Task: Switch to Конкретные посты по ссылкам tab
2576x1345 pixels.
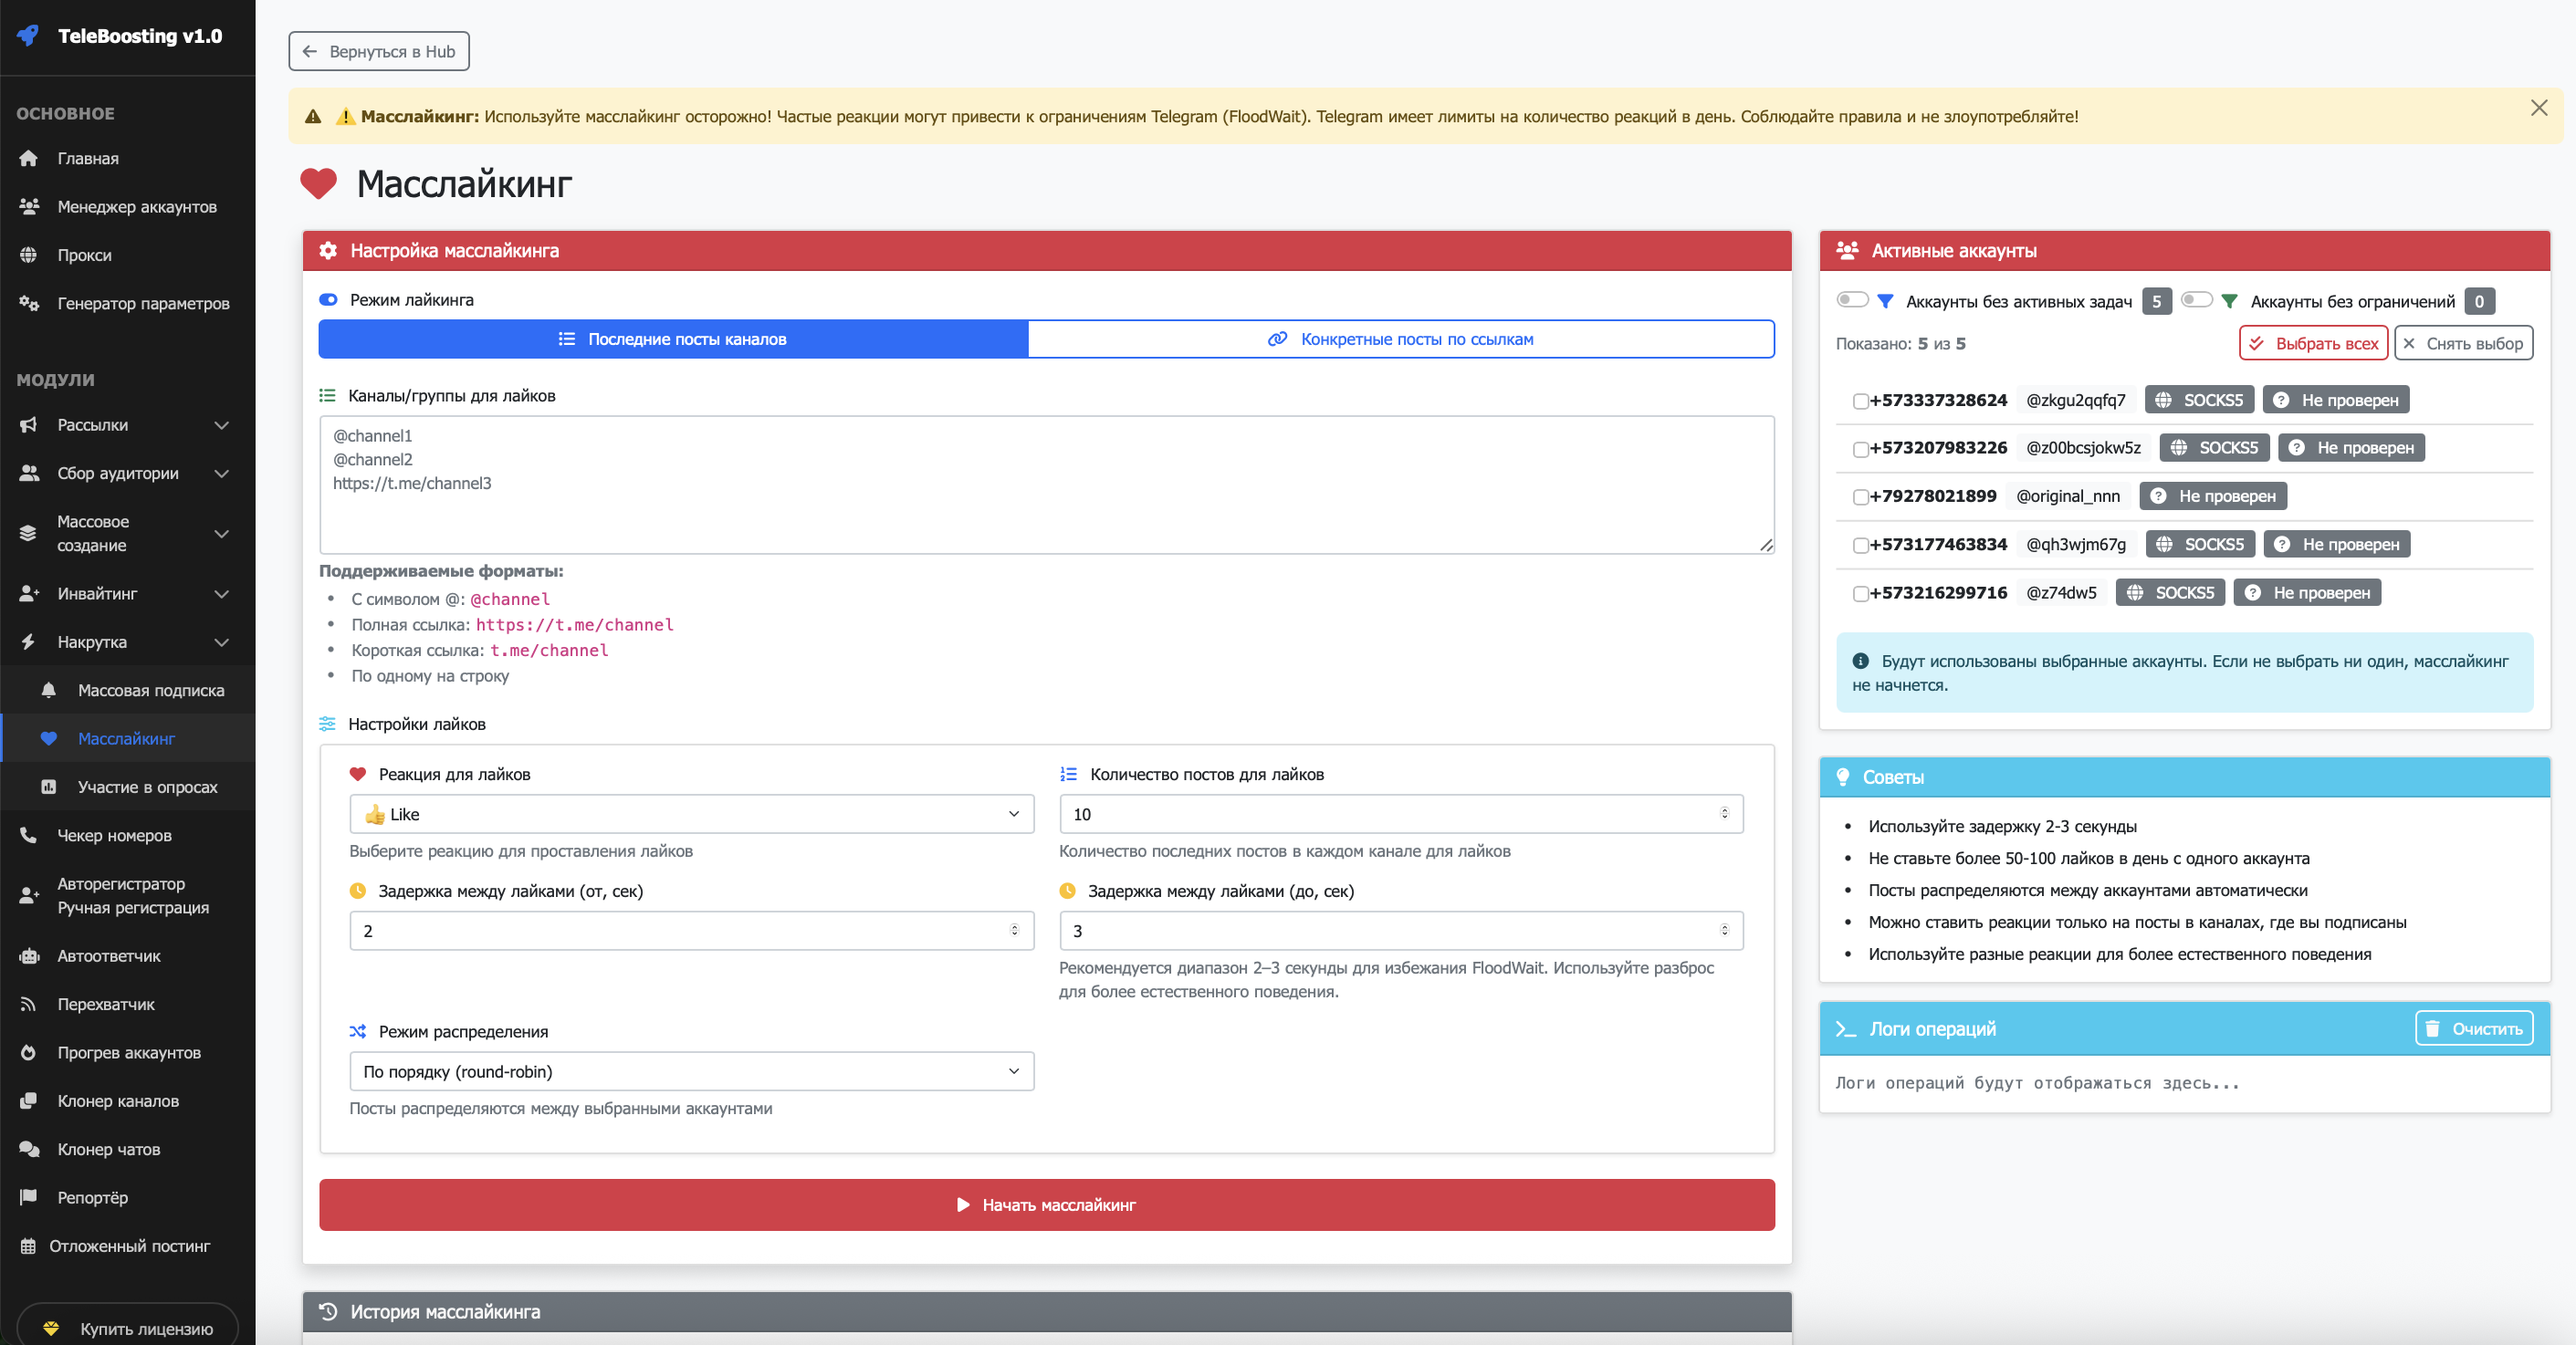Action: pyautogui.click(x=1400, y=339)
